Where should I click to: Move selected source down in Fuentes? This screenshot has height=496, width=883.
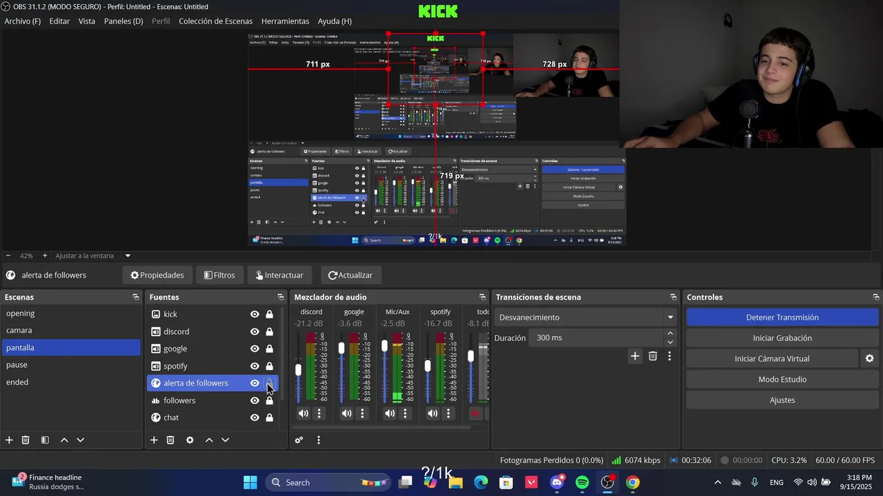(x=225, y=440)
